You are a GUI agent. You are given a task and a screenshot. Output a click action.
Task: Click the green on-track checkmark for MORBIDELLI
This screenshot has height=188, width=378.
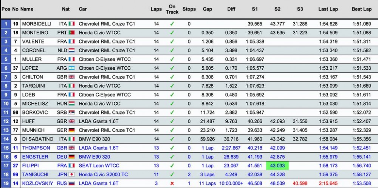click(172, 24)
